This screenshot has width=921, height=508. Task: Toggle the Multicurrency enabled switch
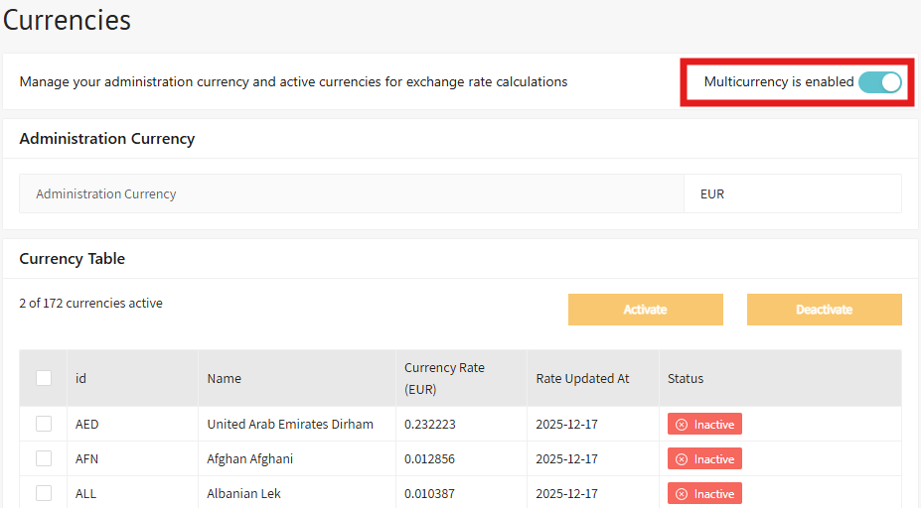coord(879,82)
